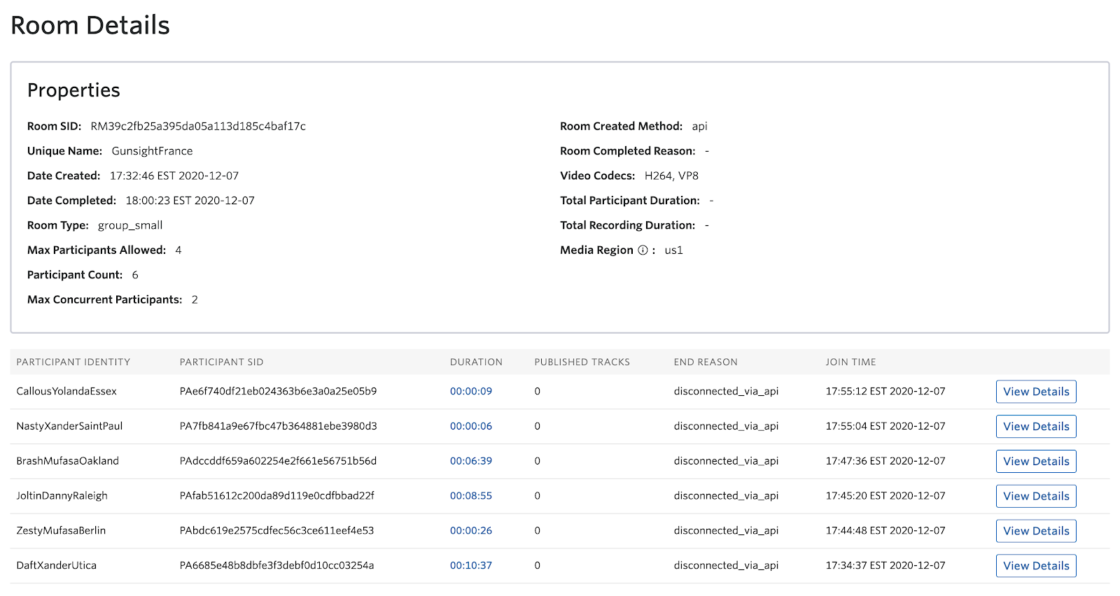Click the Join Time column header
Image resolution: width=1120 pixels, height=596 pixels.
[850, 362]
